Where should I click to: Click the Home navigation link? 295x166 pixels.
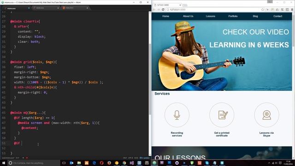click(x=165, y=16)
